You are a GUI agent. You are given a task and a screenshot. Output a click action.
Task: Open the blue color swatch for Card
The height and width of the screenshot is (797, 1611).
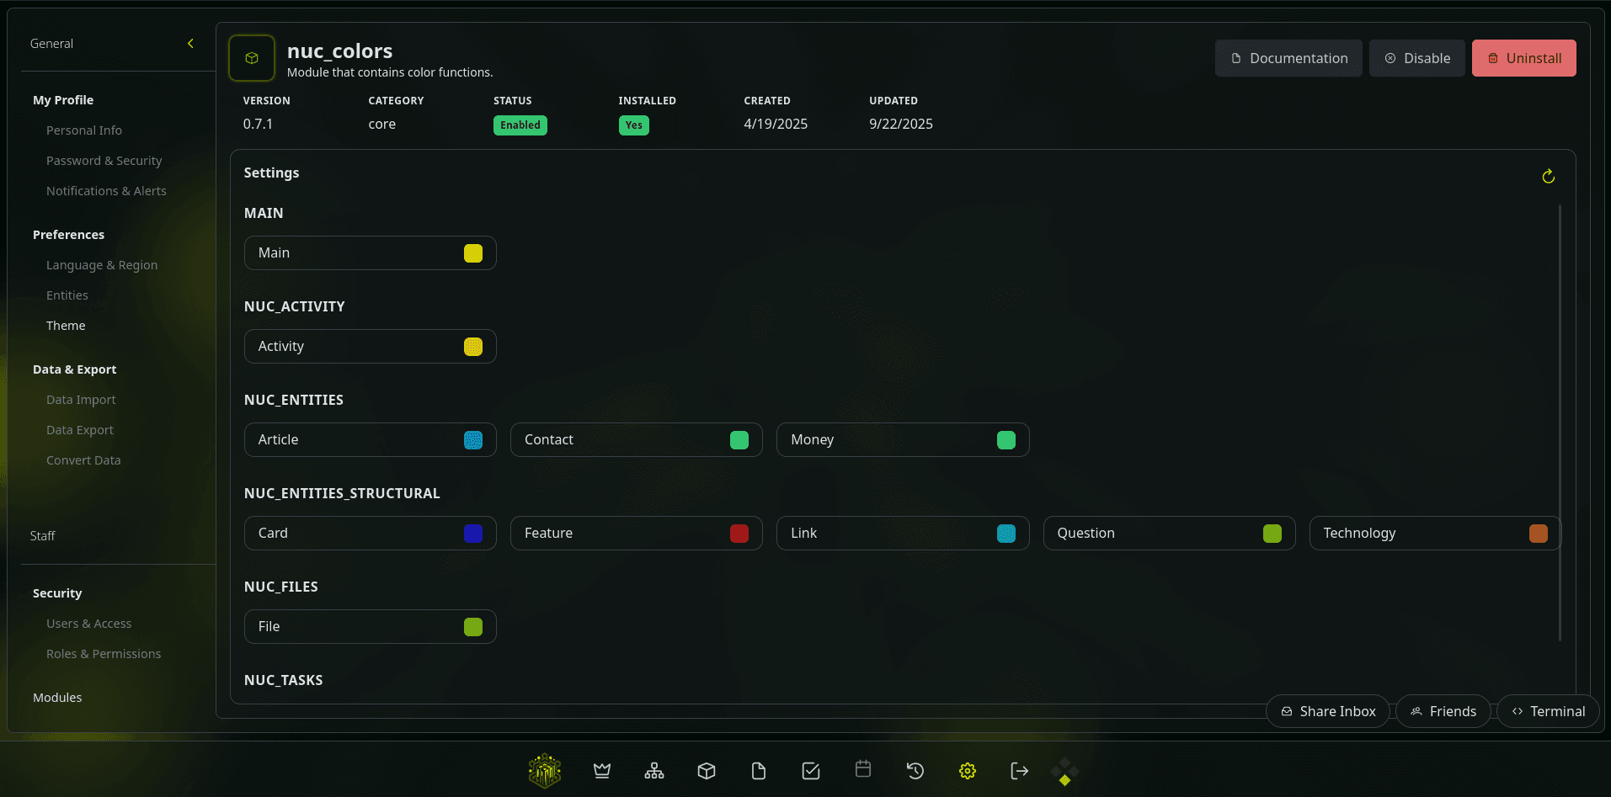point(473,533)
